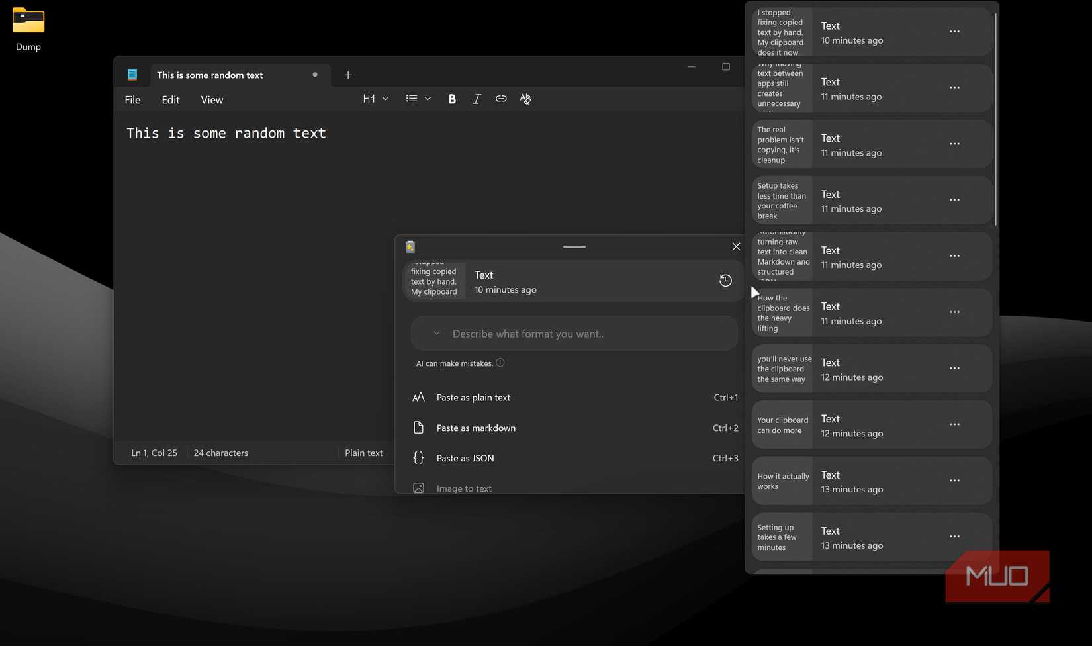Click 'Ln 1, Col 25' in the status bar
Viewport: 1092px width, 646px height.
pos(154,453)
